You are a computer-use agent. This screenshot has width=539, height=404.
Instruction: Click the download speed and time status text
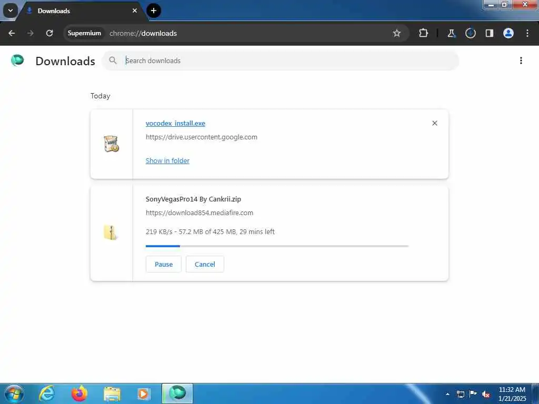click(x=210, y=232)
